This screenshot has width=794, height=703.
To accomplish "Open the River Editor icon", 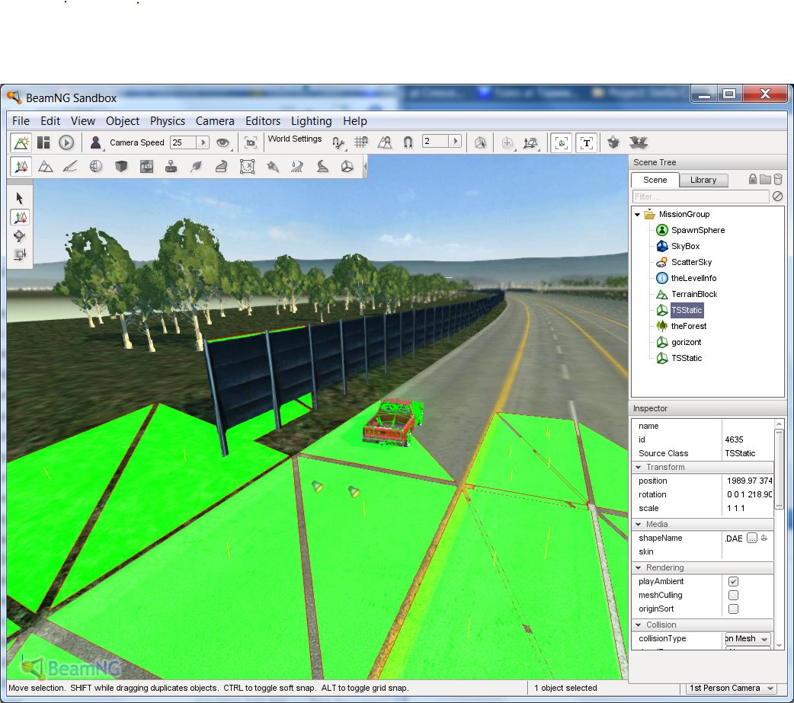I will [x=297, y=167].
